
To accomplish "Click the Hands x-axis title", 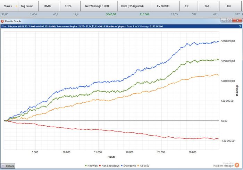I will (x=111, y=157).
